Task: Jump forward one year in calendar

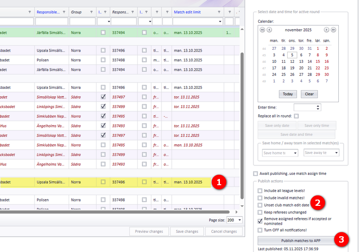Action: tap(333, 30)
